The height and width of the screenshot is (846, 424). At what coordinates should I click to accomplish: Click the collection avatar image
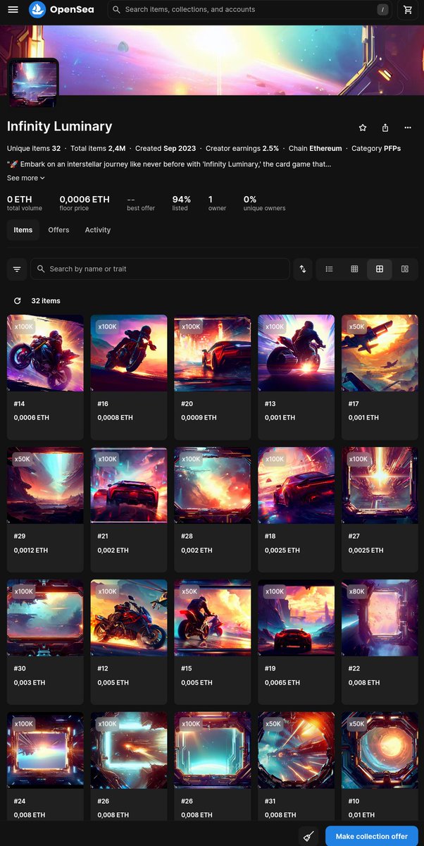point(33,82)
